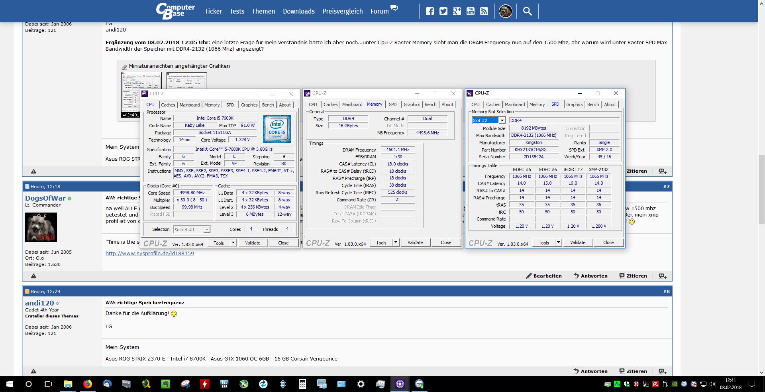
Task: Click the DRAM Frequency value 1501.1 MHz
Action: pos(398,150)
